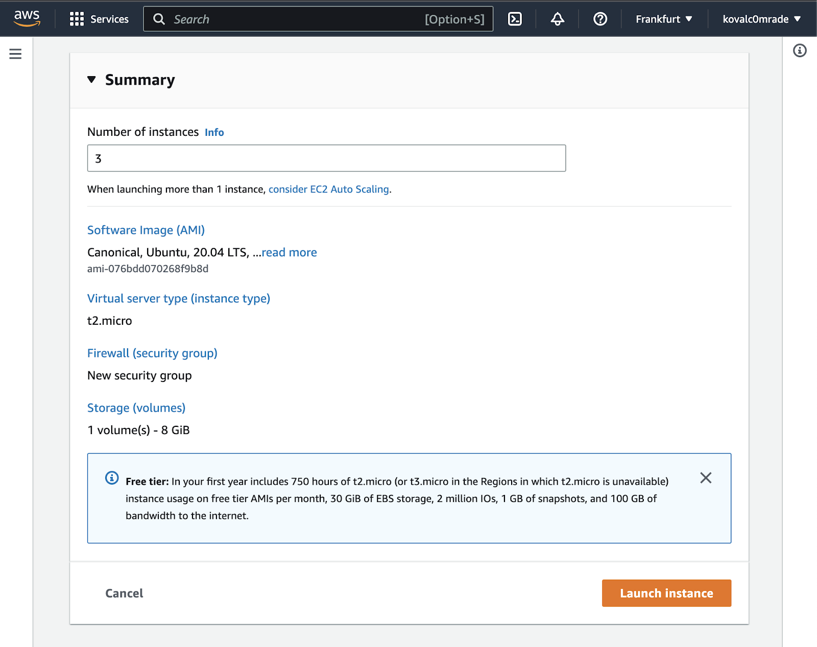
Task: Click the Free tier info circle icon
Action: [x=112, y=478]
